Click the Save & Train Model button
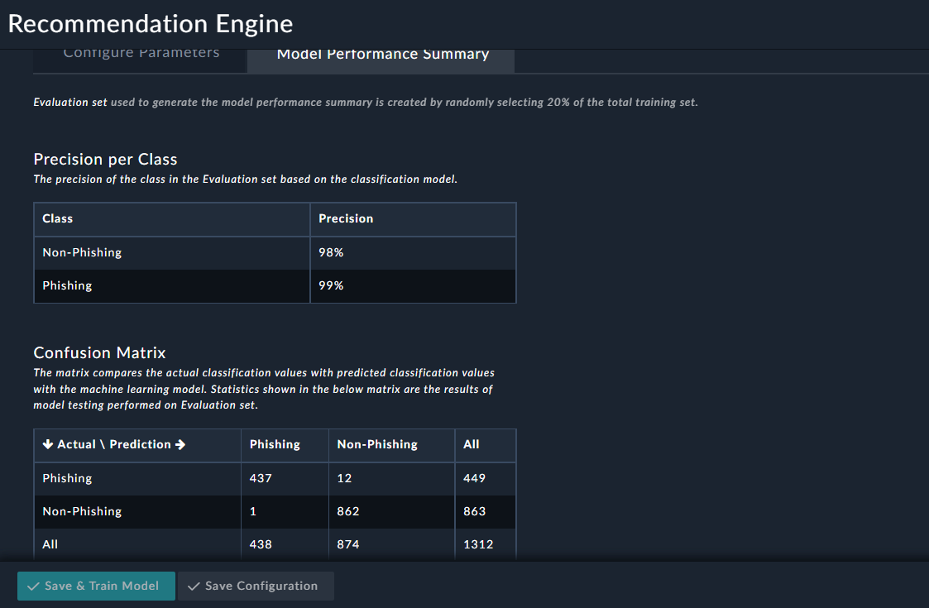Viewport: 929px width, 608px height. (x=96, y=586)
